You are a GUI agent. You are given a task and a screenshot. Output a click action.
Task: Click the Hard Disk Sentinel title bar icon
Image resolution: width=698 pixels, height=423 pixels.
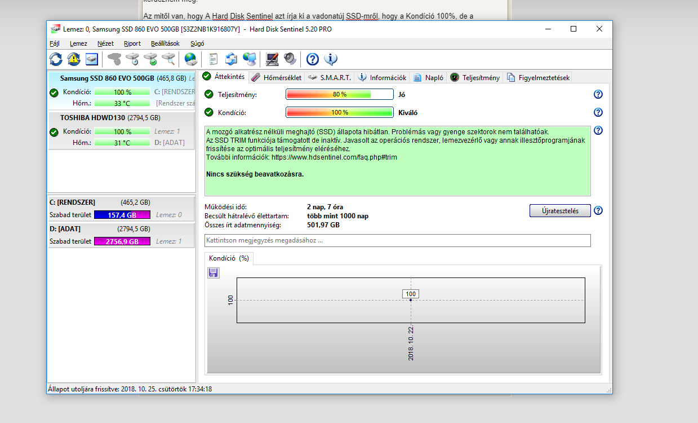click(x=55, y=29)
